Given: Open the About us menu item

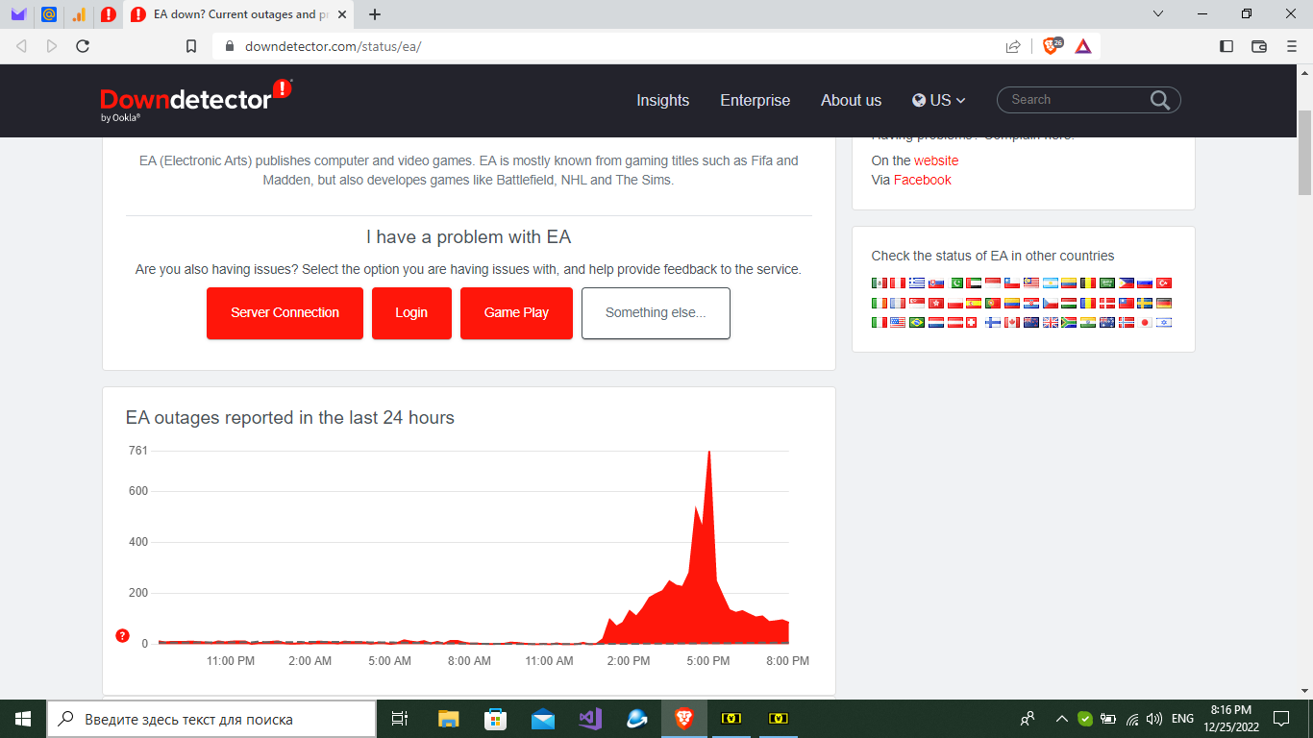Looking at the screenshot, I should [851, 100].
